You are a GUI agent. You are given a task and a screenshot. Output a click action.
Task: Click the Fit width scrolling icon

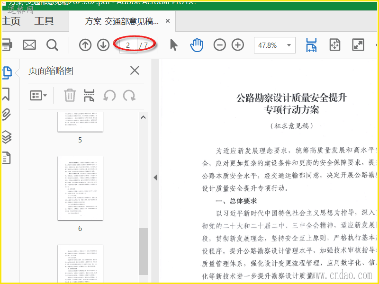[311, 45]
